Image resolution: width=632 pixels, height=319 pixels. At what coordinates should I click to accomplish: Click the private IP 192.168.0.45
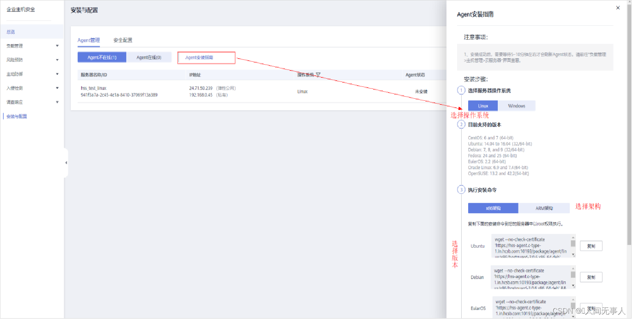[201, 95]
